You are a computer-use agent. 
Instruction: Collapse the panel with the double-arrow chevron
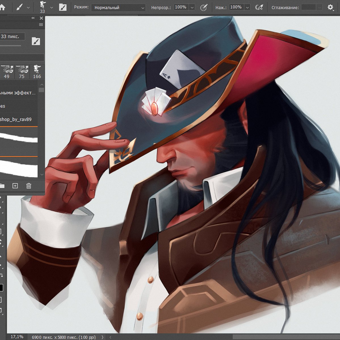click(33, 18)
